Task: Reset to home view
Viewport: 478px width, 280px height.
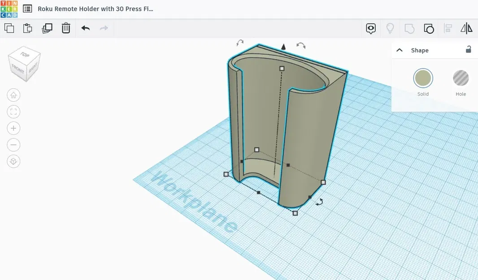Action: point(13,95)
